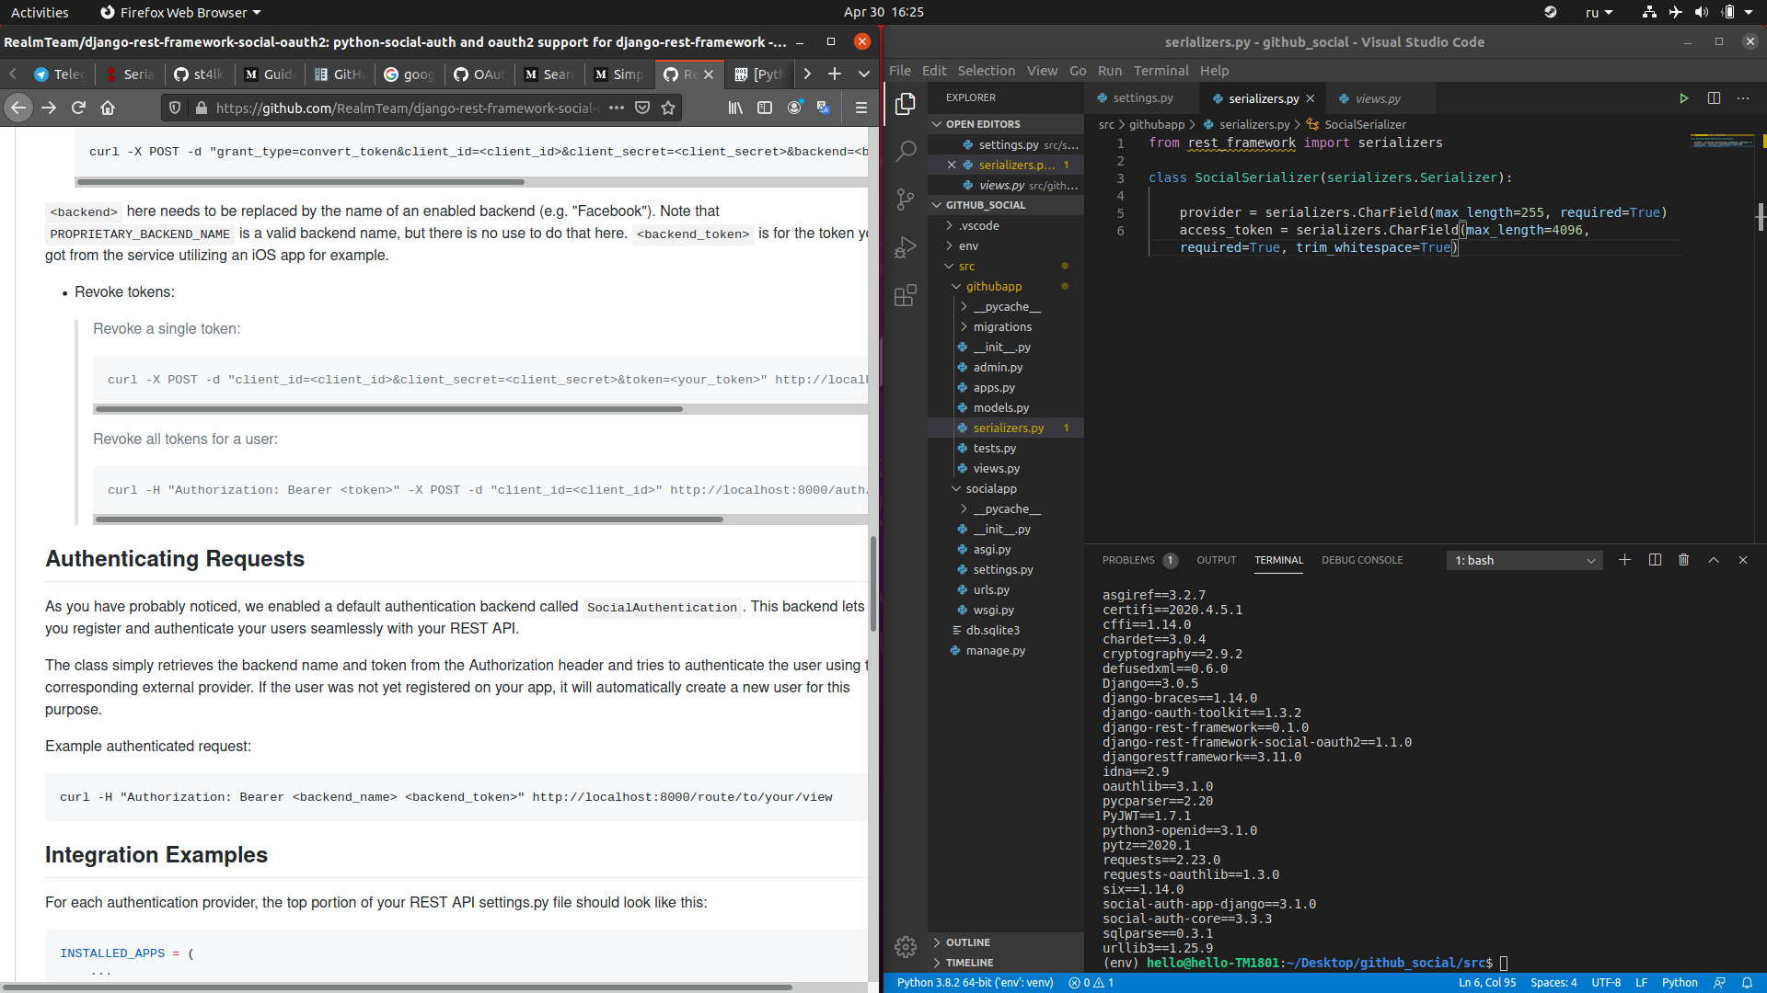
Task: Go to Firefox home page
Action: click(108, 108)
